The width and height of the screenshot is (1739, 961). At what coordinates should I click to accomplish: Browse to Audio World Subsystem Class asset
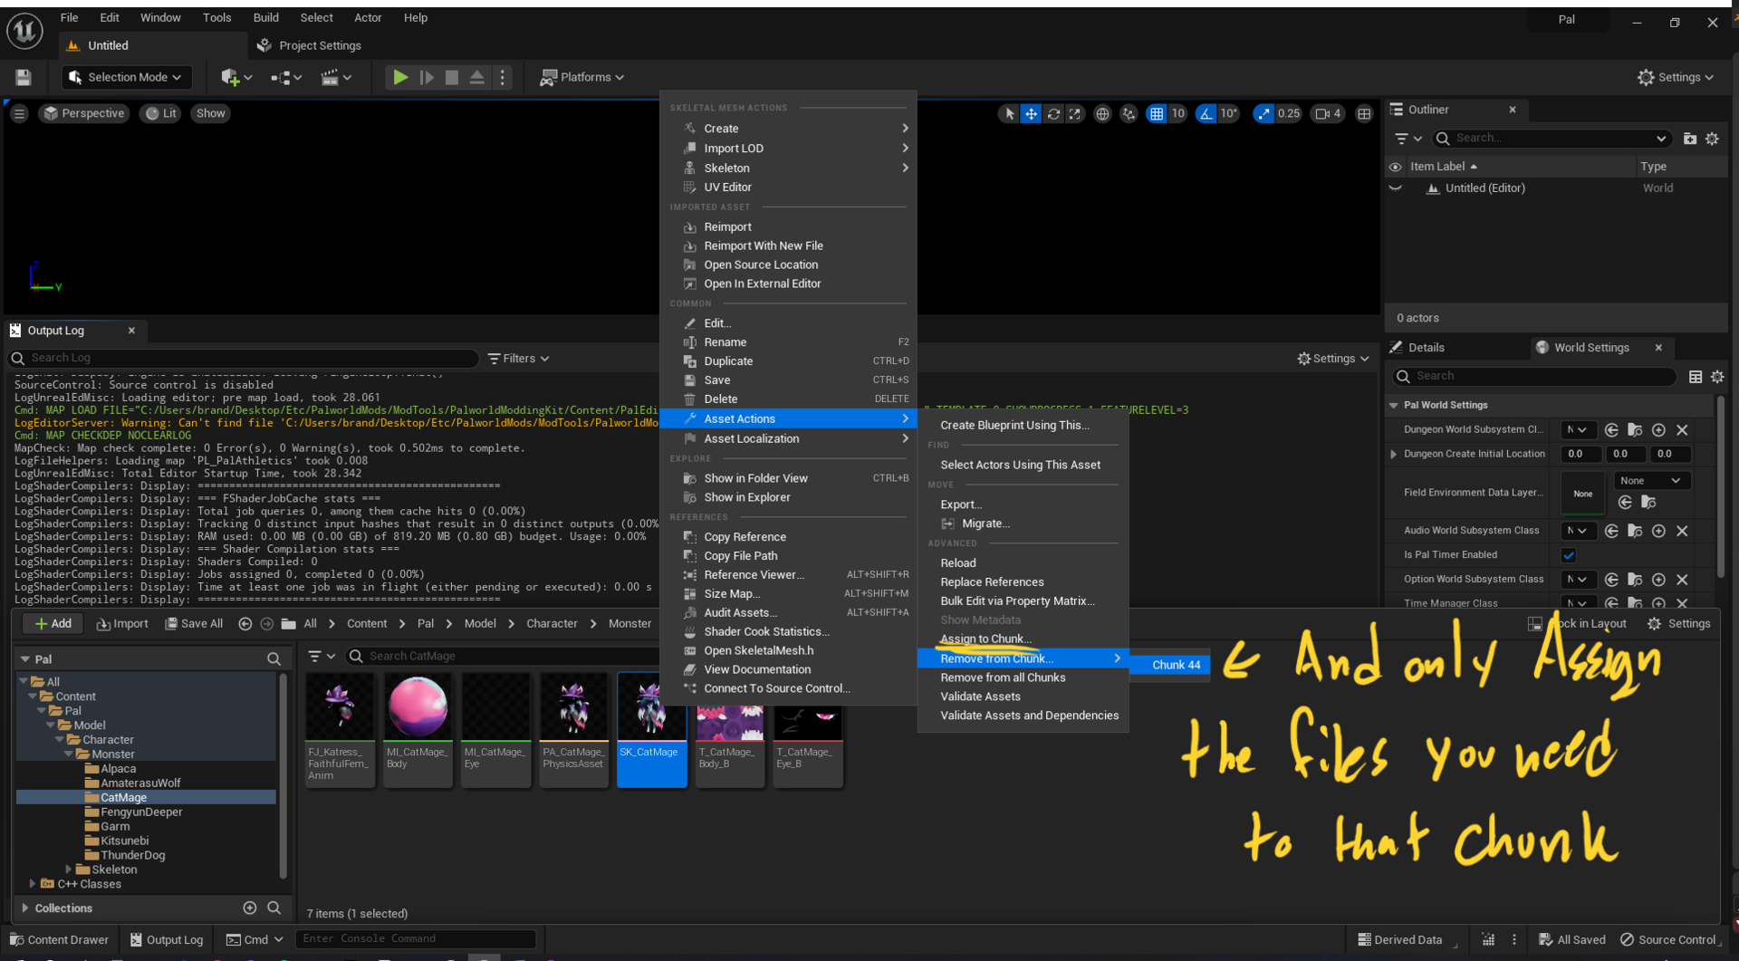pos(1635,531)
